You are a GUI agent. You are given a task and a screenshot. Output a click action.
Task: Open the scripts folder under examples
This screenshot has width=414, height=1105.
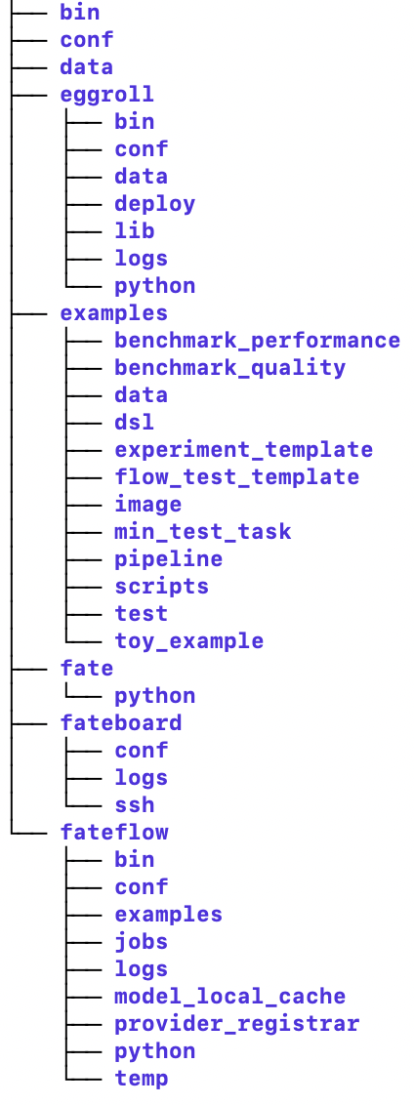[x=161, y=586]
